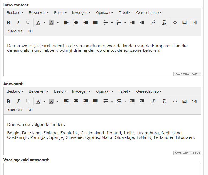The width and height of the screenshot is (208, 175).
Task: Open bullet list style dropdown in Antwoord editor
Action: pos(112,102)
